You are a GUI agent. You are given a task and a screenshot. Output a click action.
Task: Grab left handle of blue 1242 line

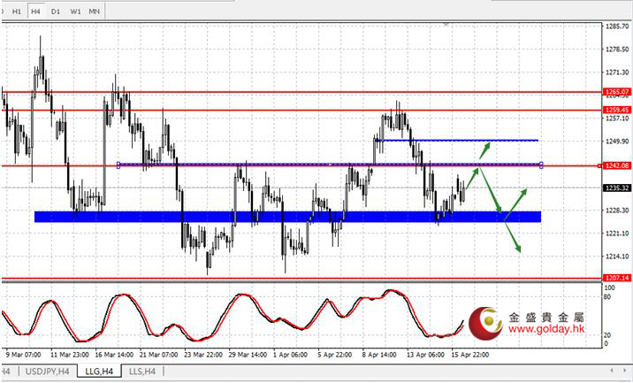click(x=119, y=164)
